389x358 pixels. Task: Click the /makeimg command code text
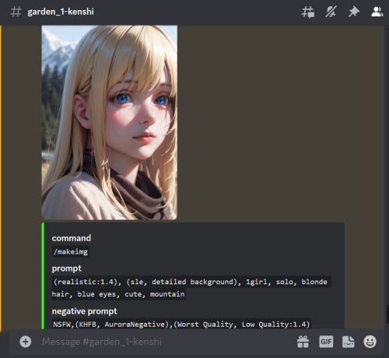[71, 251]
